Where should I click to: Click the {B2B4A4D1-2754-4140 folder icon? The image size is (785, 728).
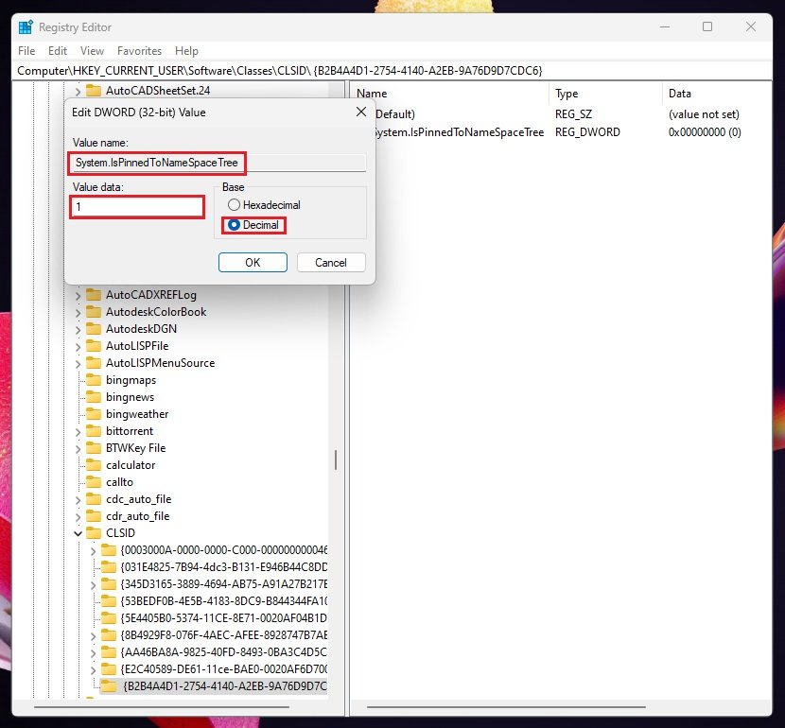(x=109, y=685)
